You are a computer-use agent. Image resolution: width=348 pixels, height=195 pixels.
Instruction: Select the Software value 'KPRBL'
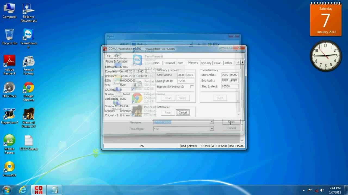[124, 67]
